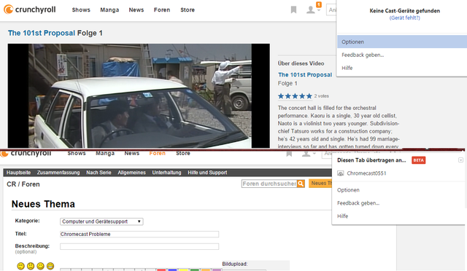Open News in the forum page navigation

point(132,153)
